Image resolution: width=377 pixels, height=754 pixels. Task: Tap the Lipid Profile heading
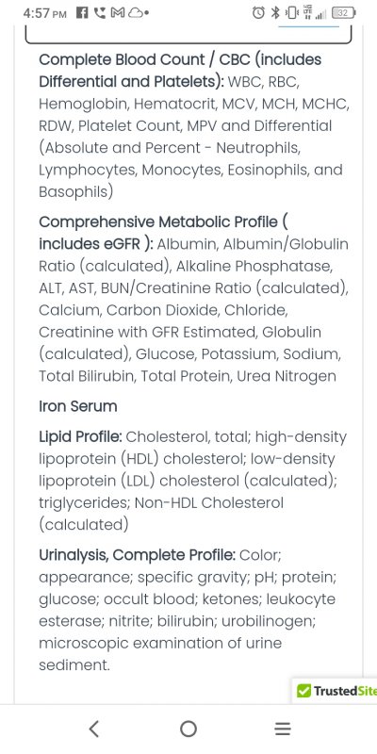pos(80,436)
